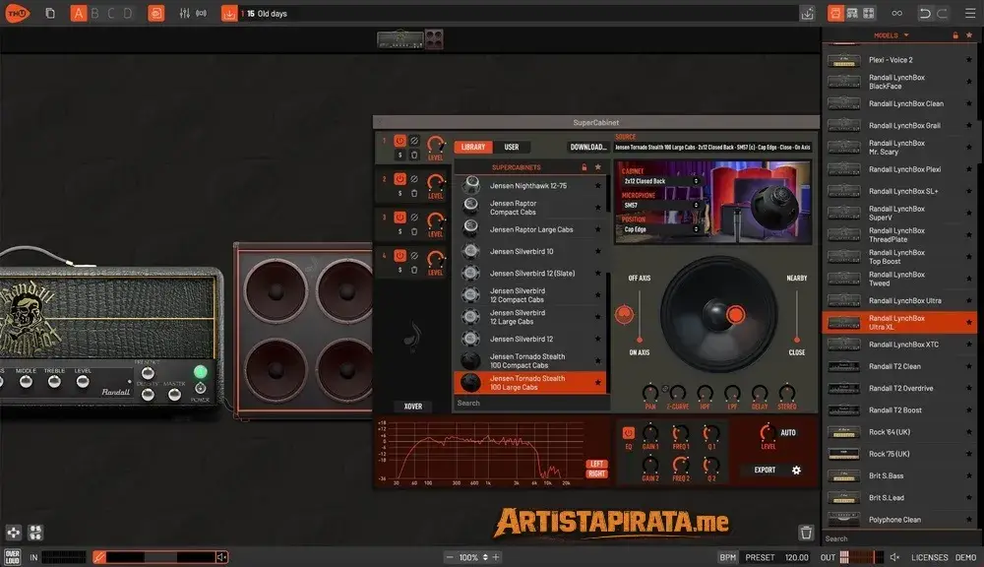Click the EXPORT button
Viewport: 984px width, 567px height.
click(x=765, y=470)
